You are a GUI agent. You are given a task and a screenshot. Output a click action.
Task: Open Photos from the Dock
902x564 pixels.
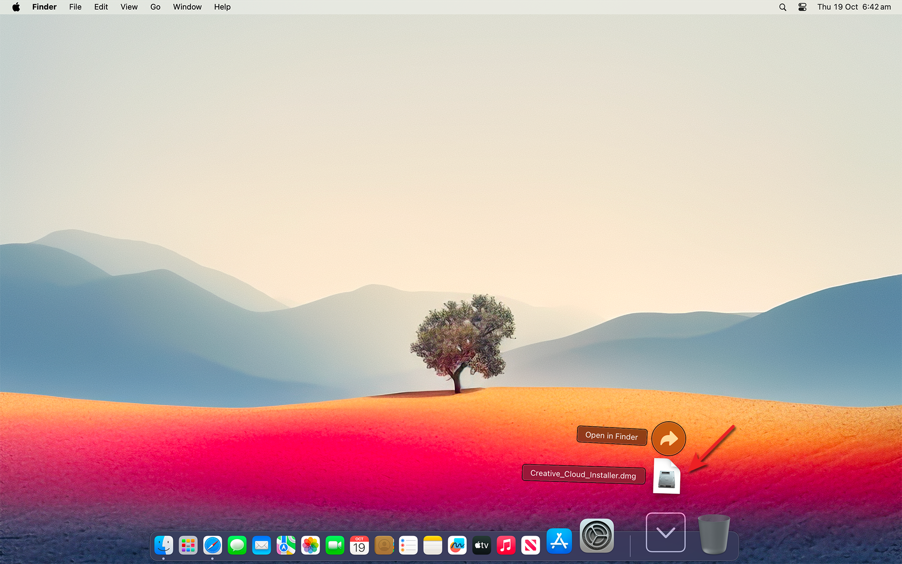tap(310, 545)
